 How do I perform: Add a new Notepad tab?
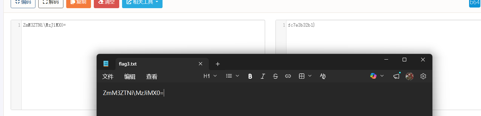[218, 64]
